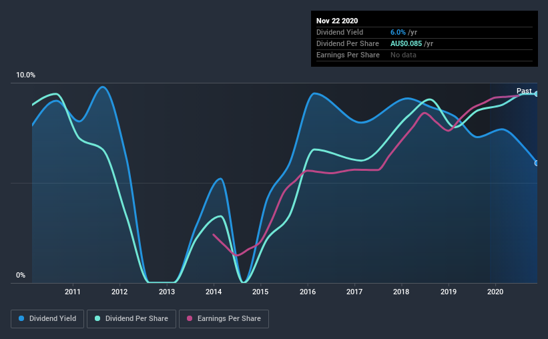
Task: Click Dividend Yield row label in tooltip
Action: tap(340, 32)
